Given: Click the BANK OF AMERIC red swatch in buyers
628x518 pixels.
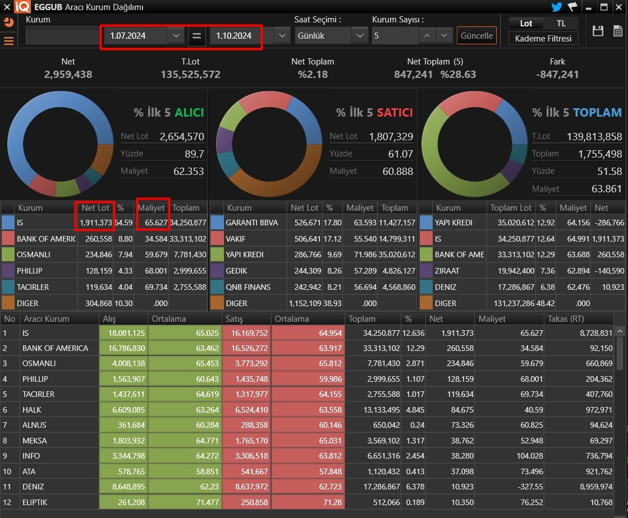Looking at the screenshot, I should (x=8, y=239).
